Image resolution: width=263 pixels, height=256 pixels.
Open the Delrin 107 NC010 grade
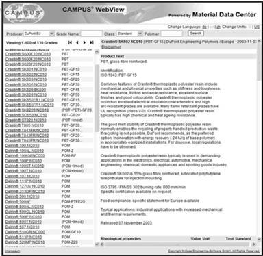click(x=22, y=176)
